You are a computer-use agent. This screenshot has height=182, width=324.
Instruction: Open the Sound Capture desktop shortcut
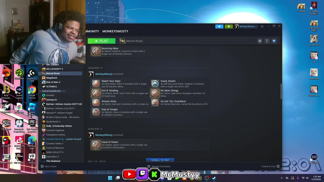pos(19,92)
